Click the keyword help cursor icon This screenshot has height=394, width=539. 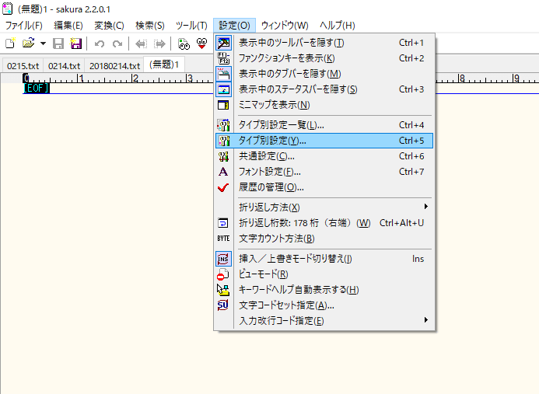click(223, 290)
